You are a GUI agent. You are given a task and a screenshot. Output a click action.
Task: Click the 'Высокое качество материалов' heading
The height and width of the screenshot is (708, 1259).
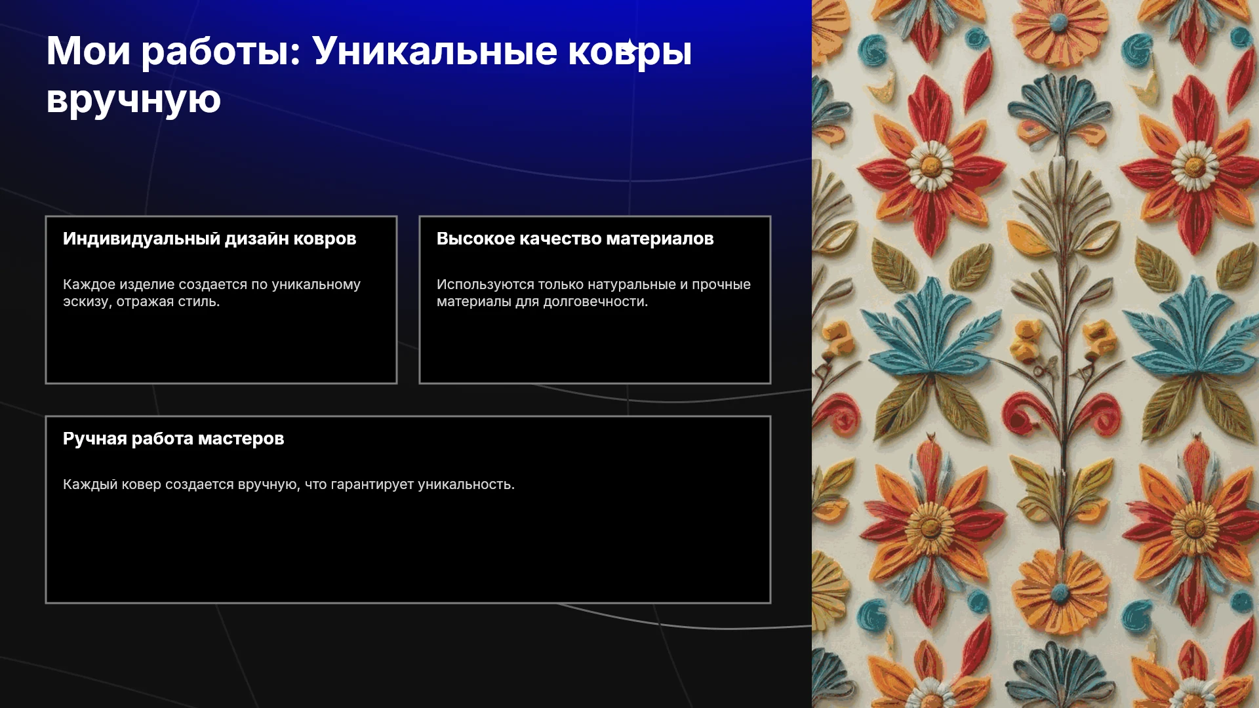coord(575,239)
